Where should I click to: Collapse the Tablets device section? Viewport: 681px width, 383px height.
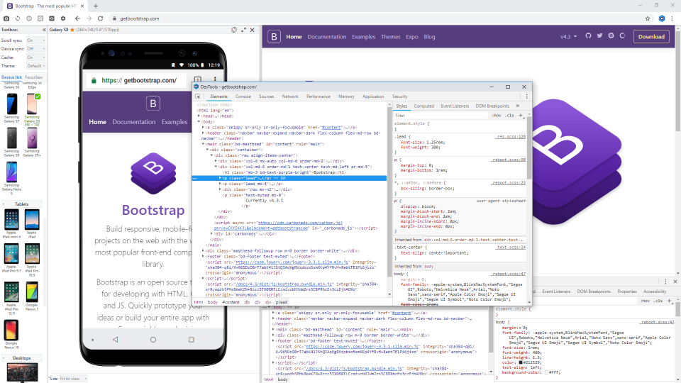4,204
